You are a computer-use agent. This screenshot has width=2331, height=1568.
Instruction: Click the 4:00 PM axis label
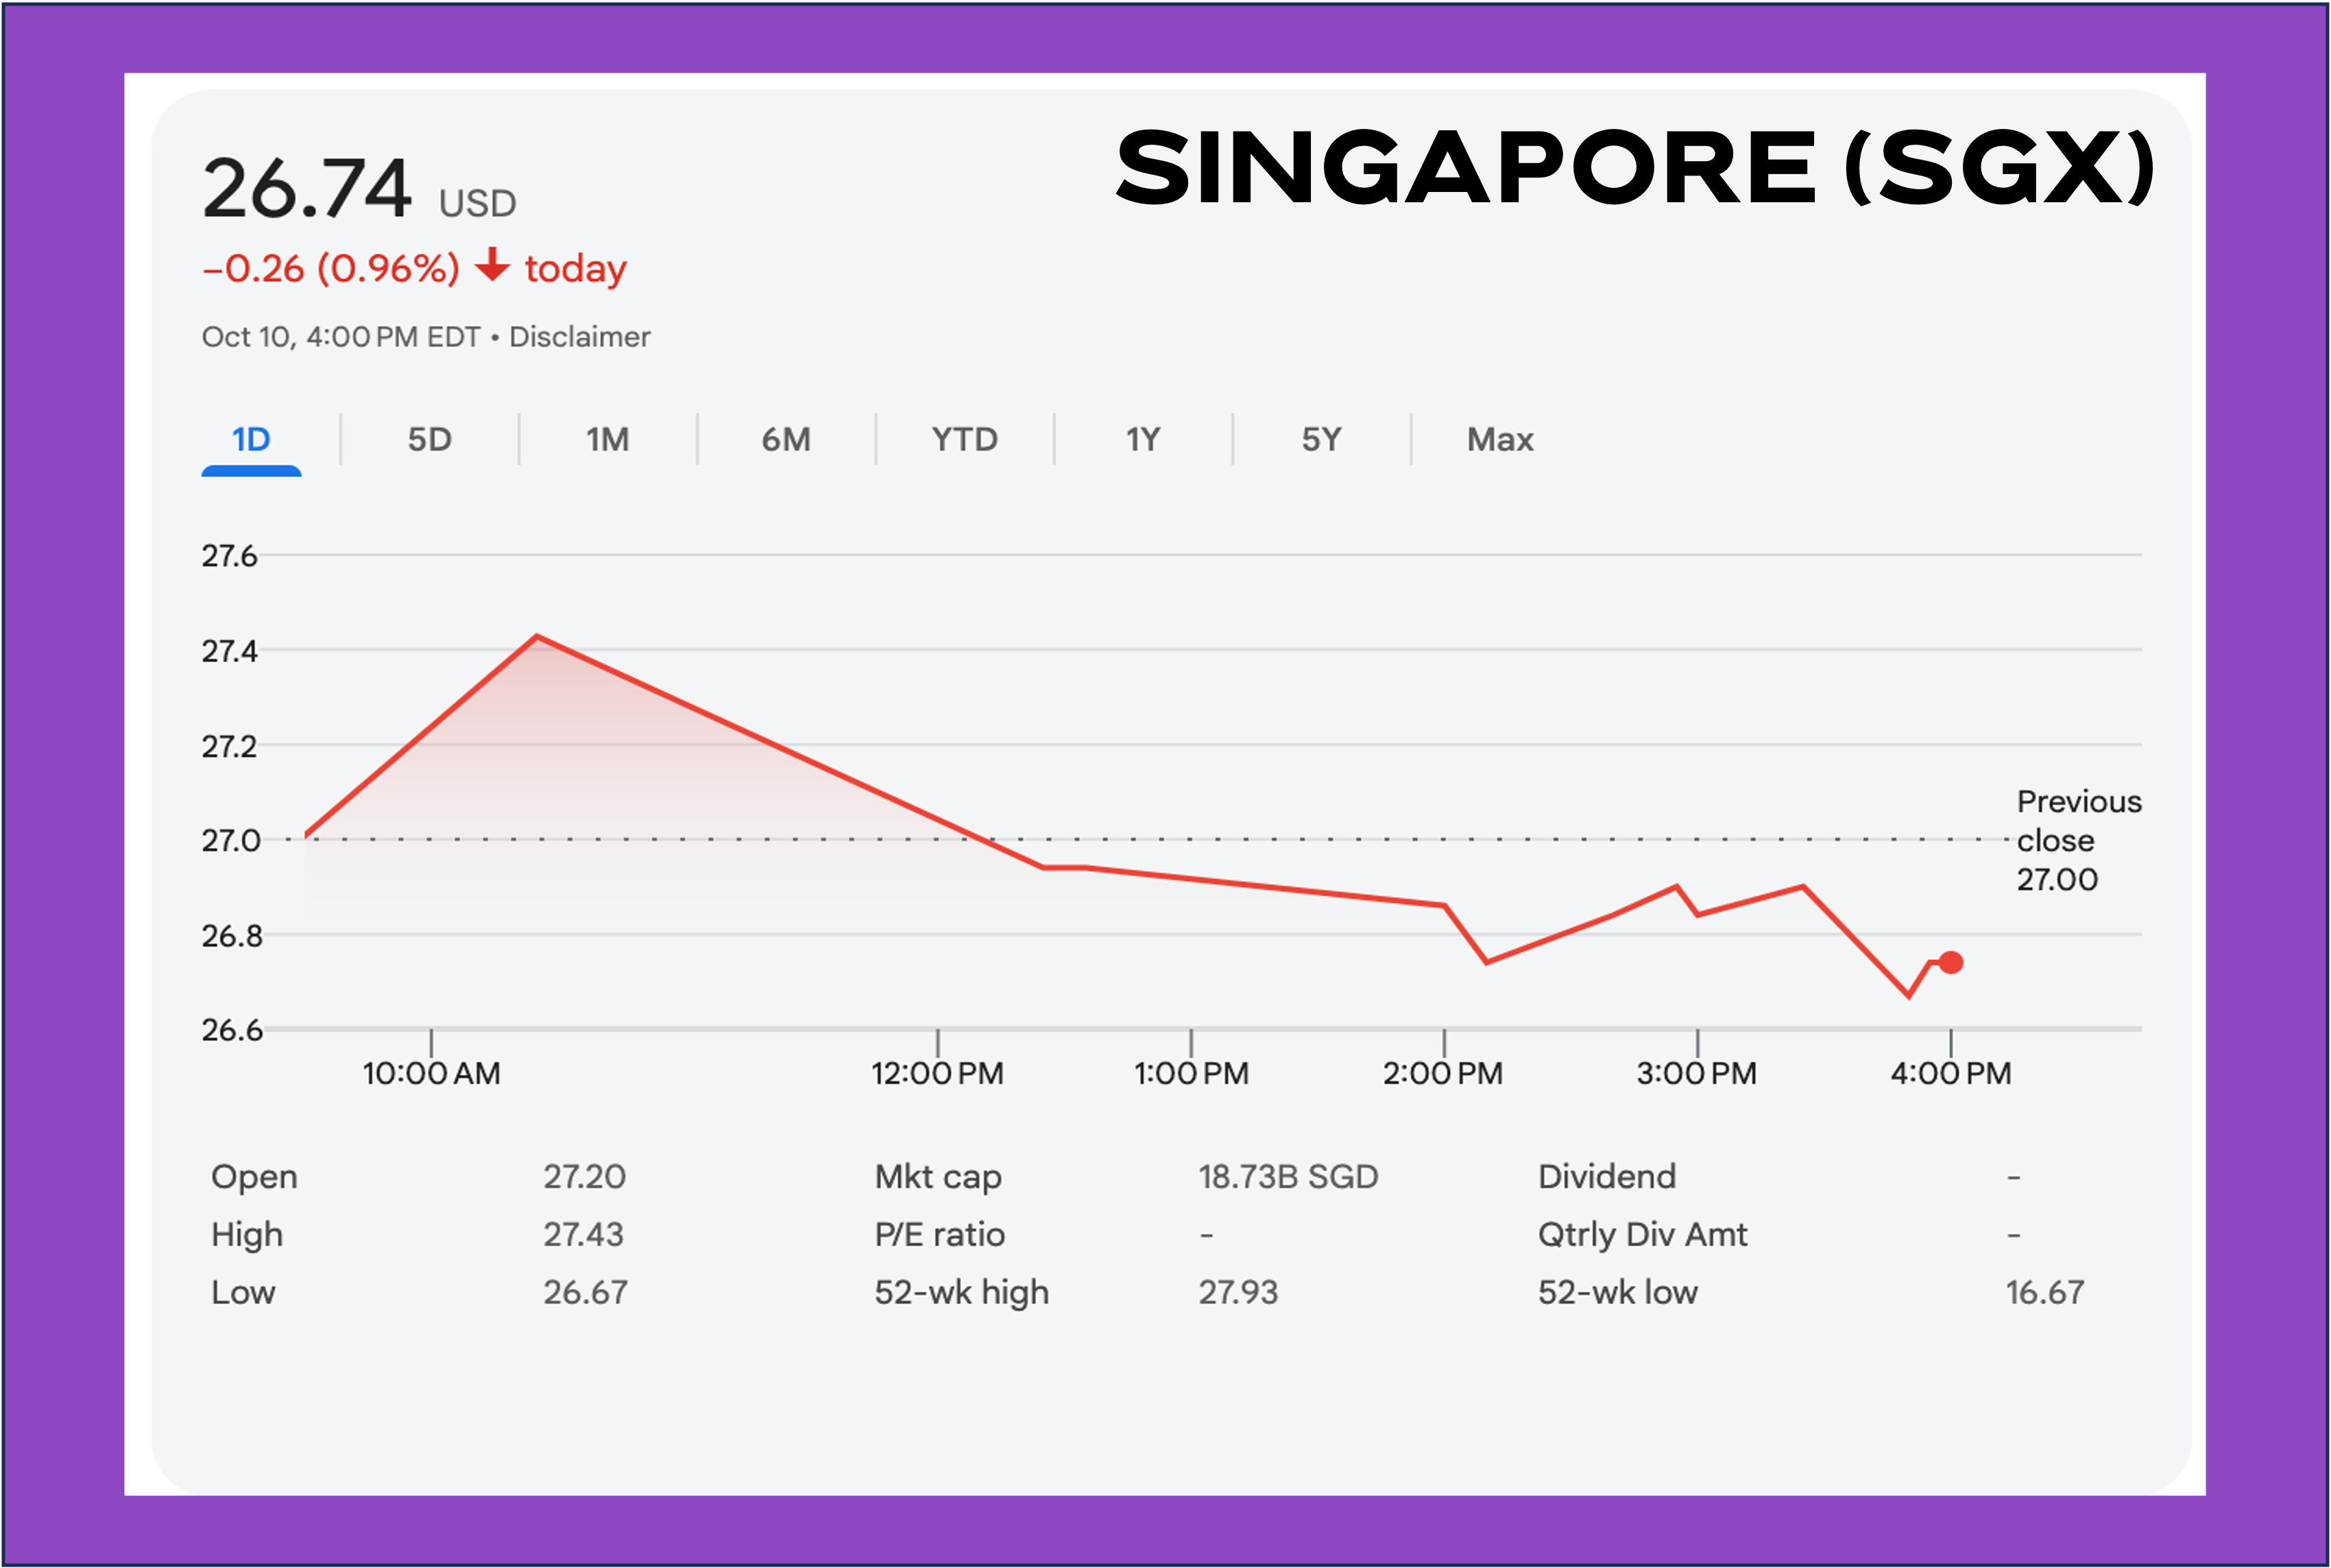(1951, 1073)
